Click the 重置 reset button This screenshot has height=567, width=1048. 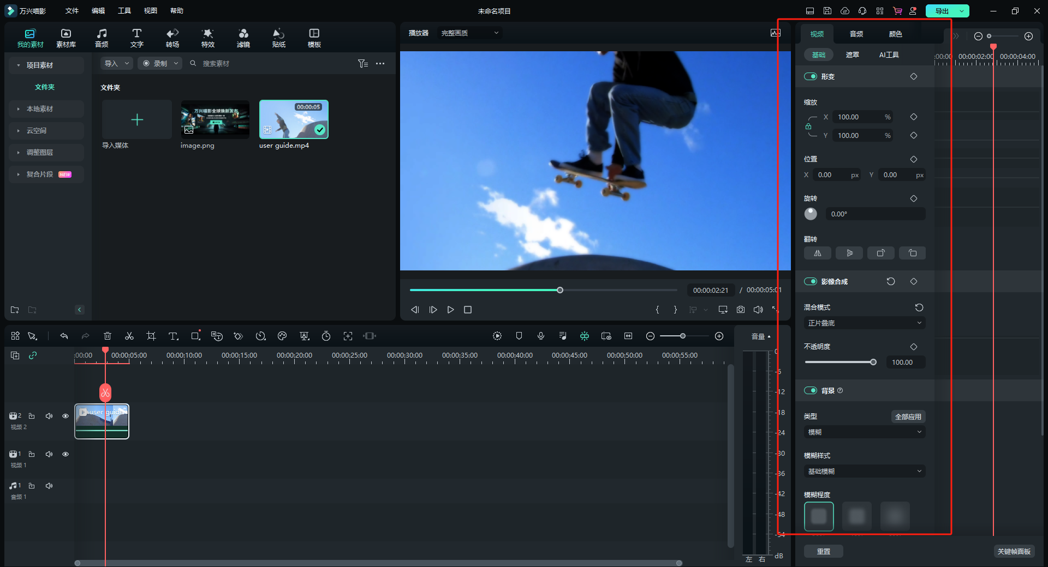tap(824, 551)
